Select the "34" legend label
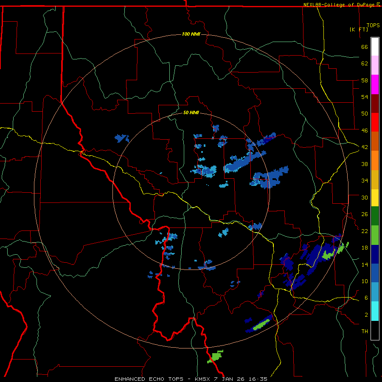This screenshot has height=382, width=382. [365, 181]
